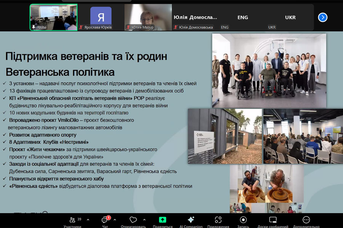
Task: Open the More options menu
Action: 306,220
